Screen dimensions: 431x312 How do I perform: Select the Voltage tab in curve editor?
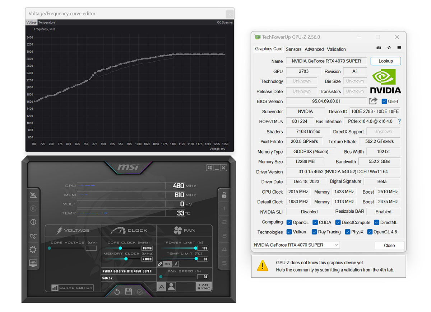pos(32,22)
